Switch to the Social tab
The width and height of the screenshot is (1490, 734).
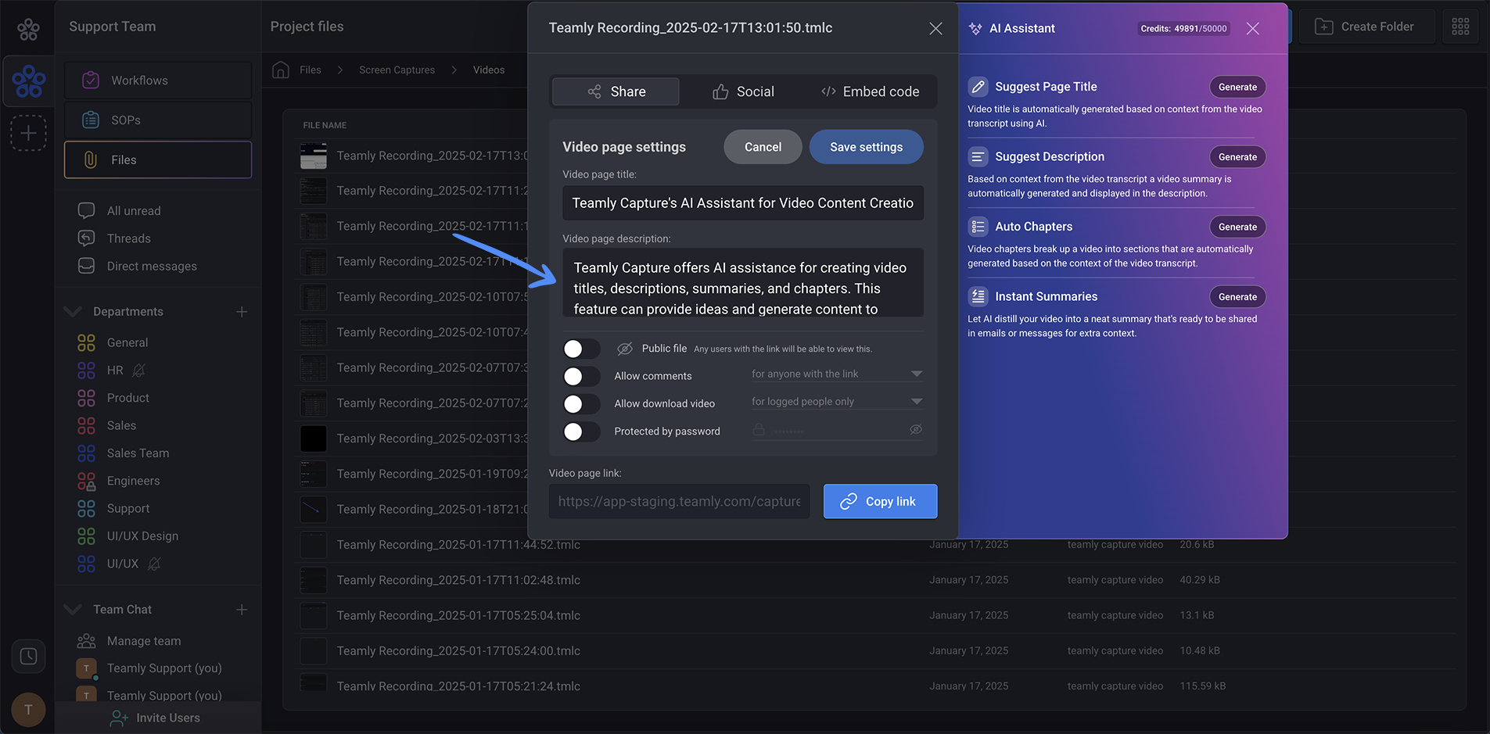[743, 91]
